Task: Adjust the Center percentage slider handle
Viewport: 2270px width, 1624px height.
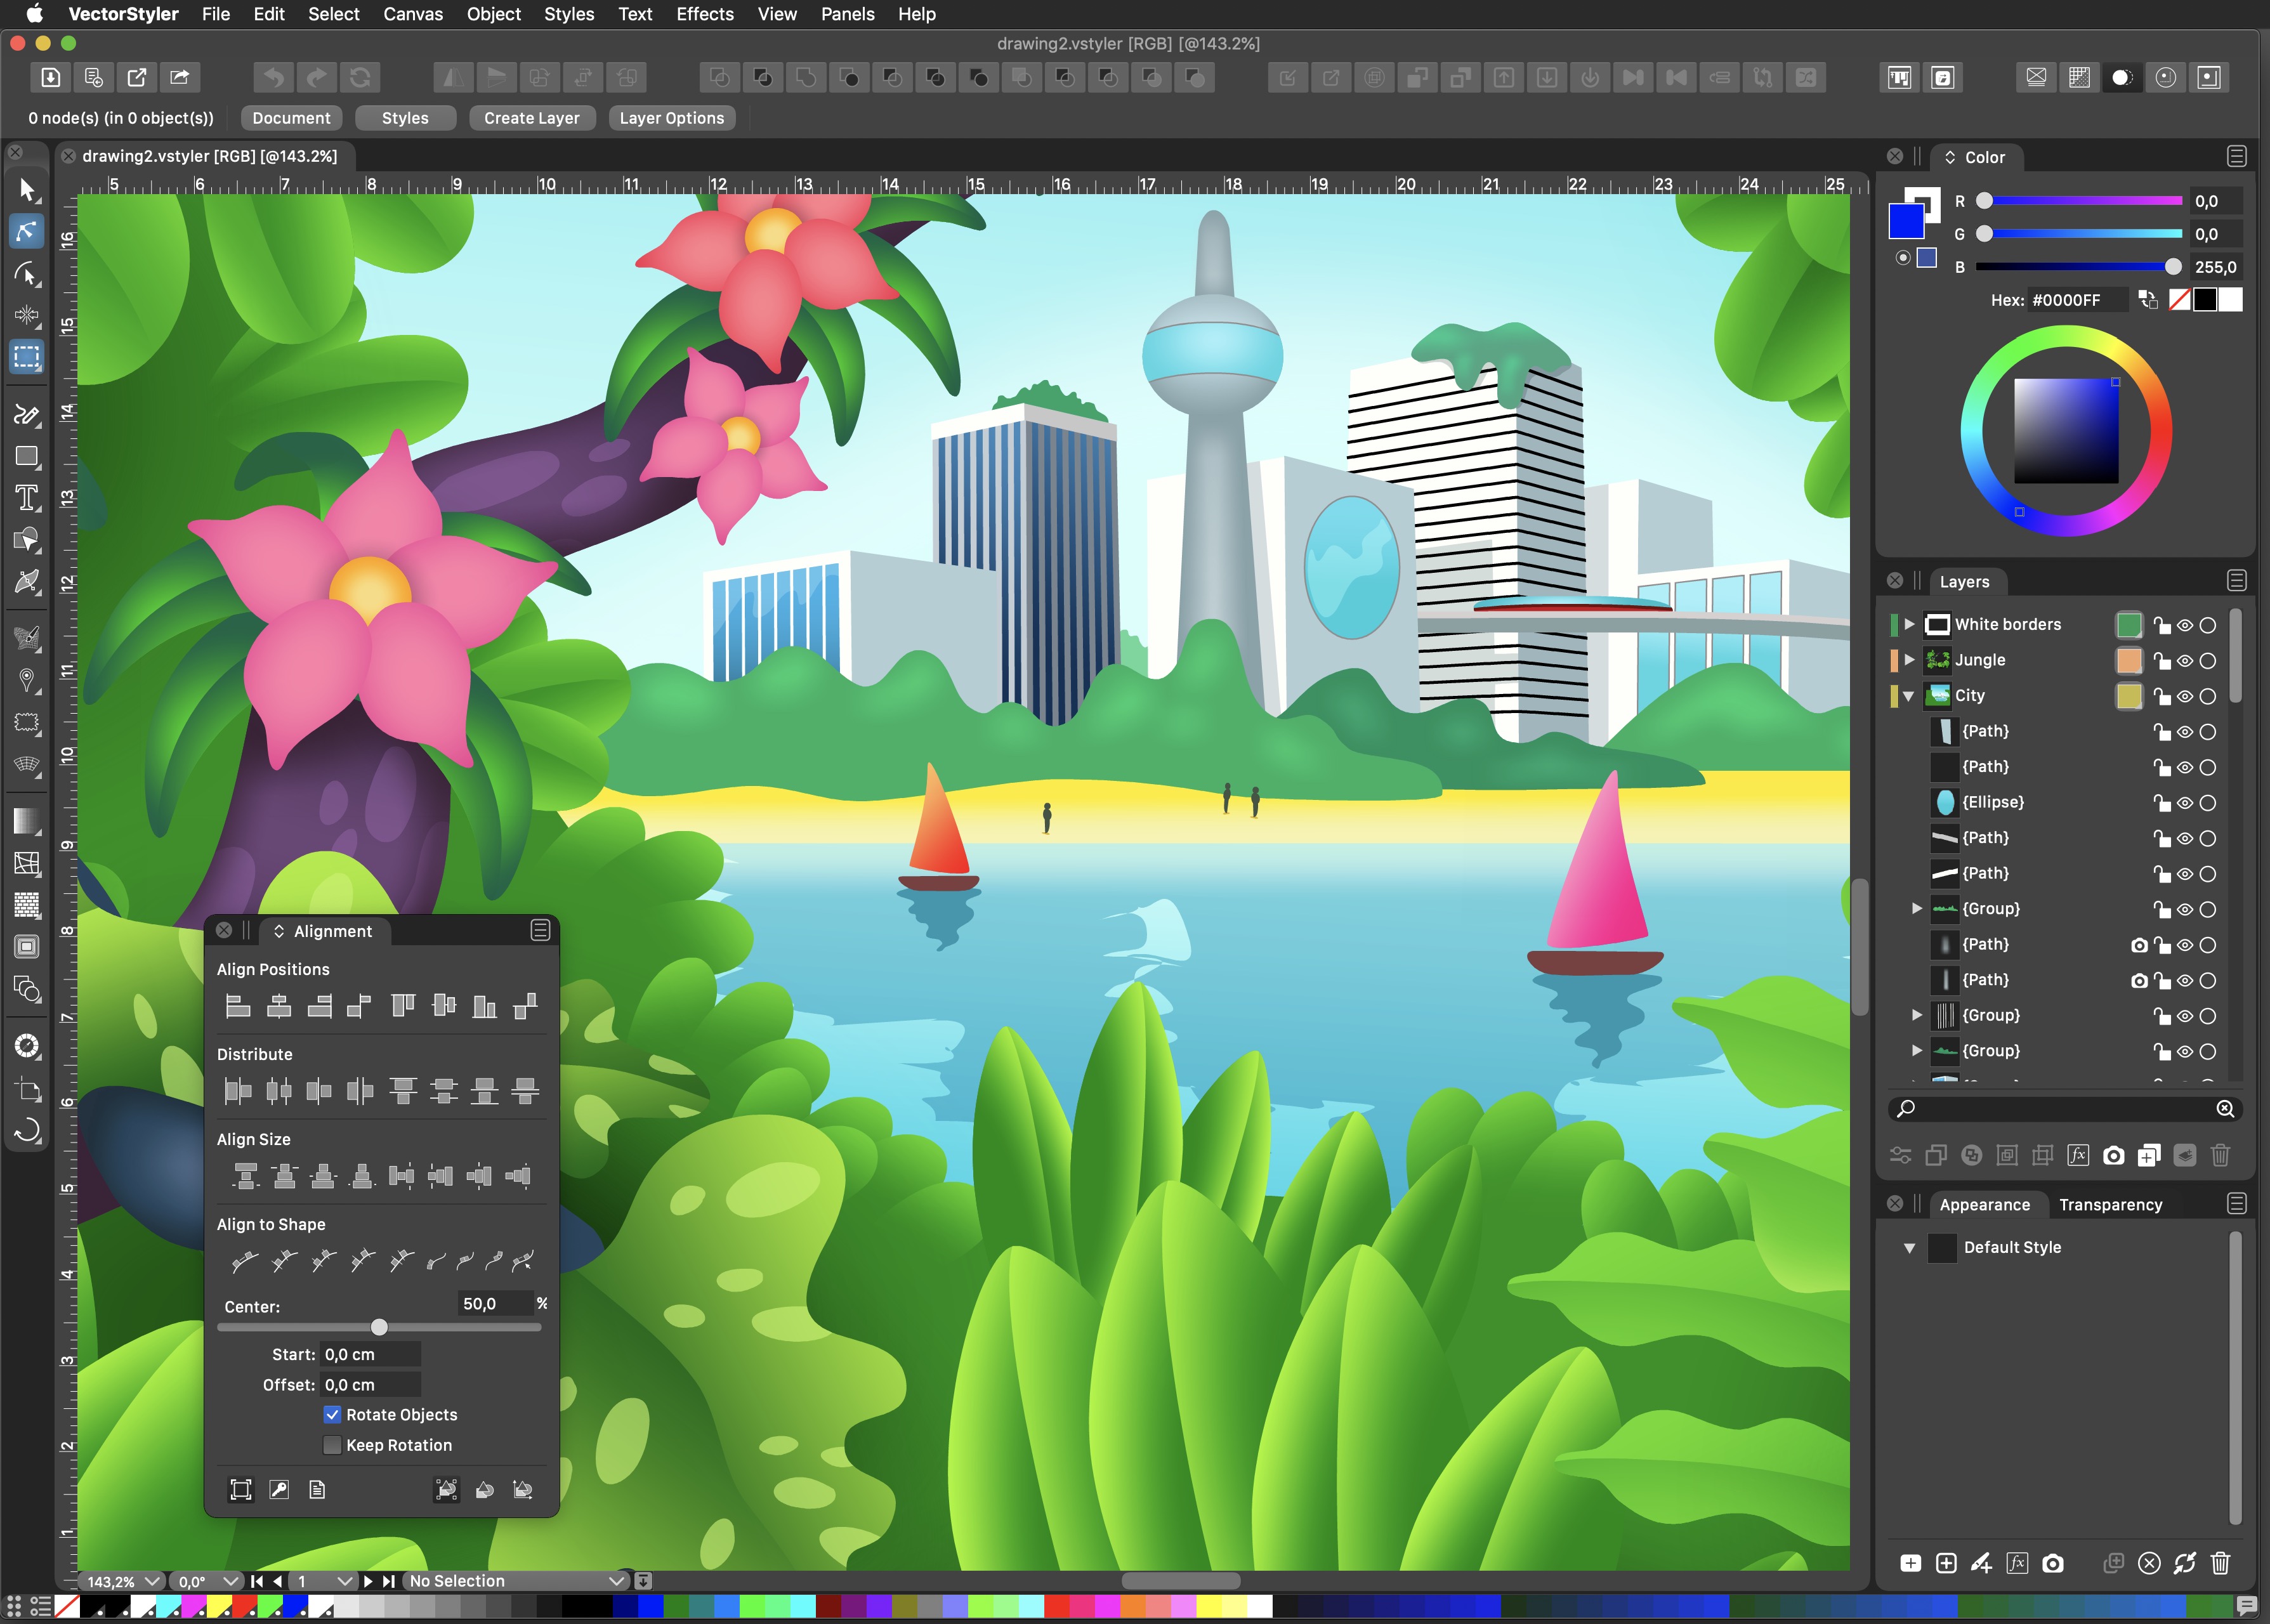Action: (x=379, y=1327)
